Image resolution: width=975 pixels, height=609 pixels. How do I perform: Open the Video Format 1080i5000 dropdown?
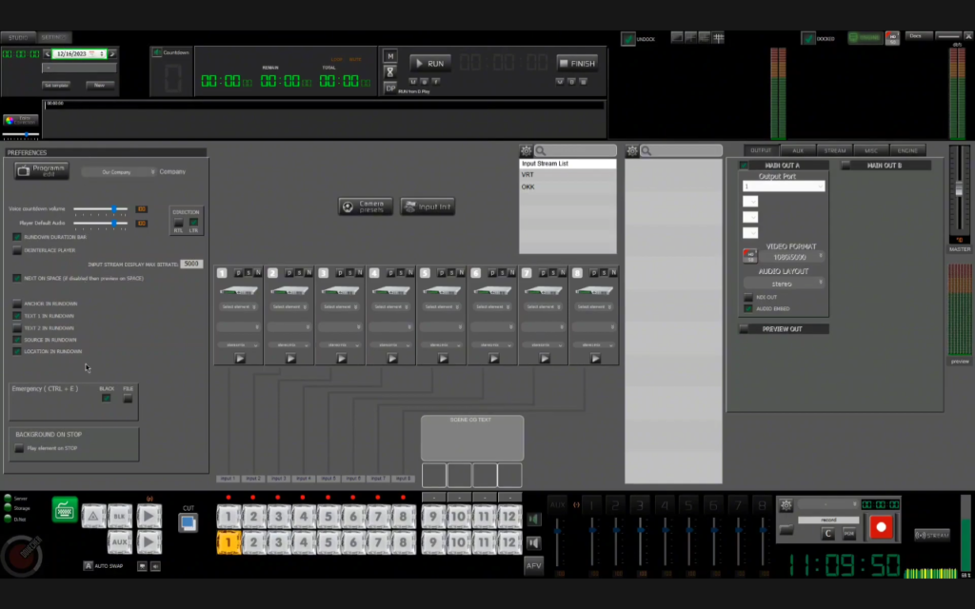pyautogui.click(x=791, y=257)
